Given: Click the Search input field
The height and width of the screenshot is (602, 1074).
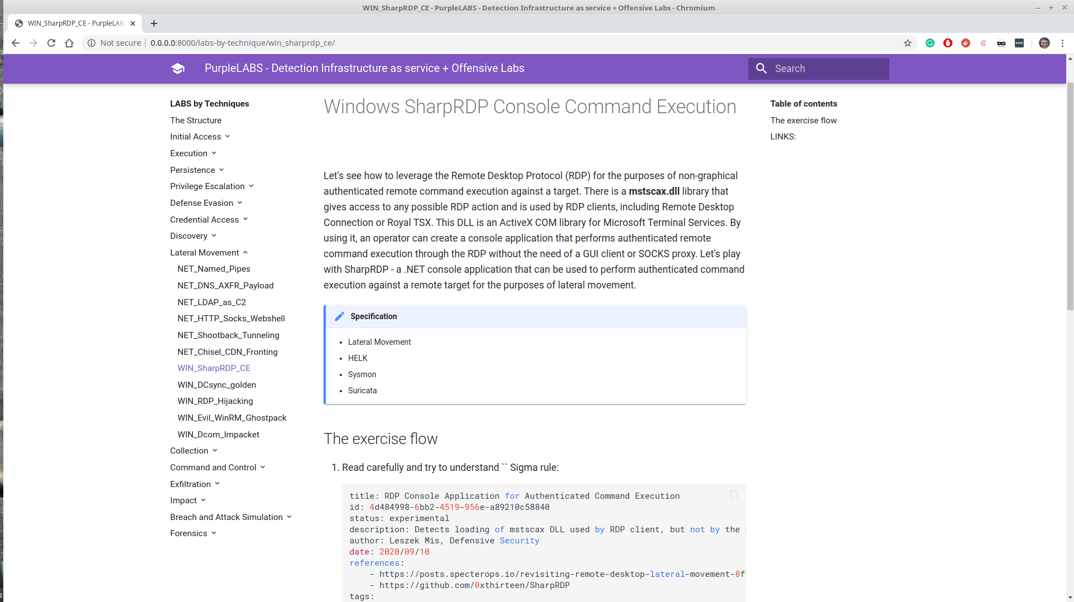Looking at the screenshot, I should [x=818, y=69].
